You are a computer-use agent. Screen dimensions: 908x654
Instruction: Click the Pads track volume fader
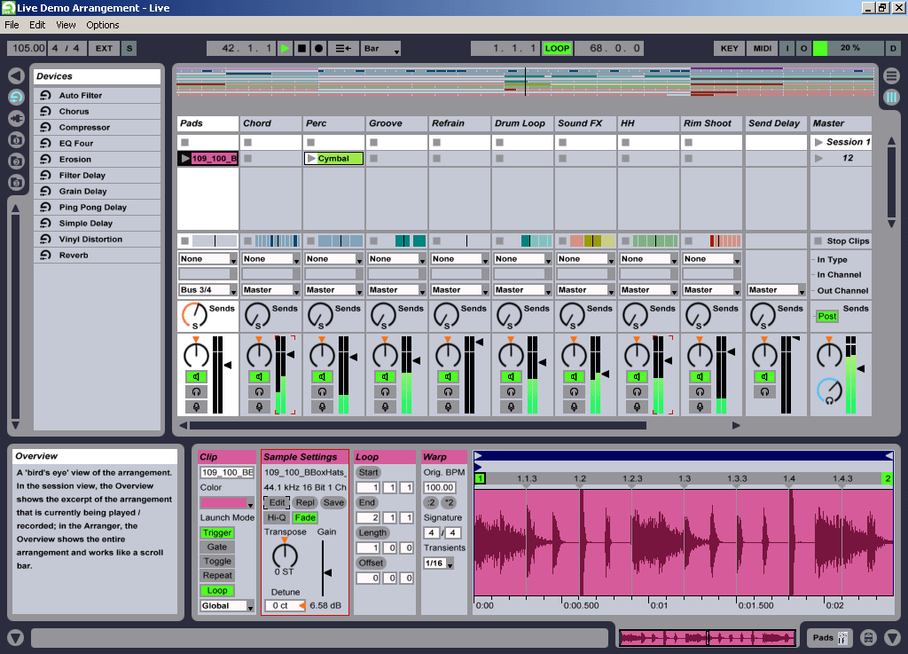[228, 366]
